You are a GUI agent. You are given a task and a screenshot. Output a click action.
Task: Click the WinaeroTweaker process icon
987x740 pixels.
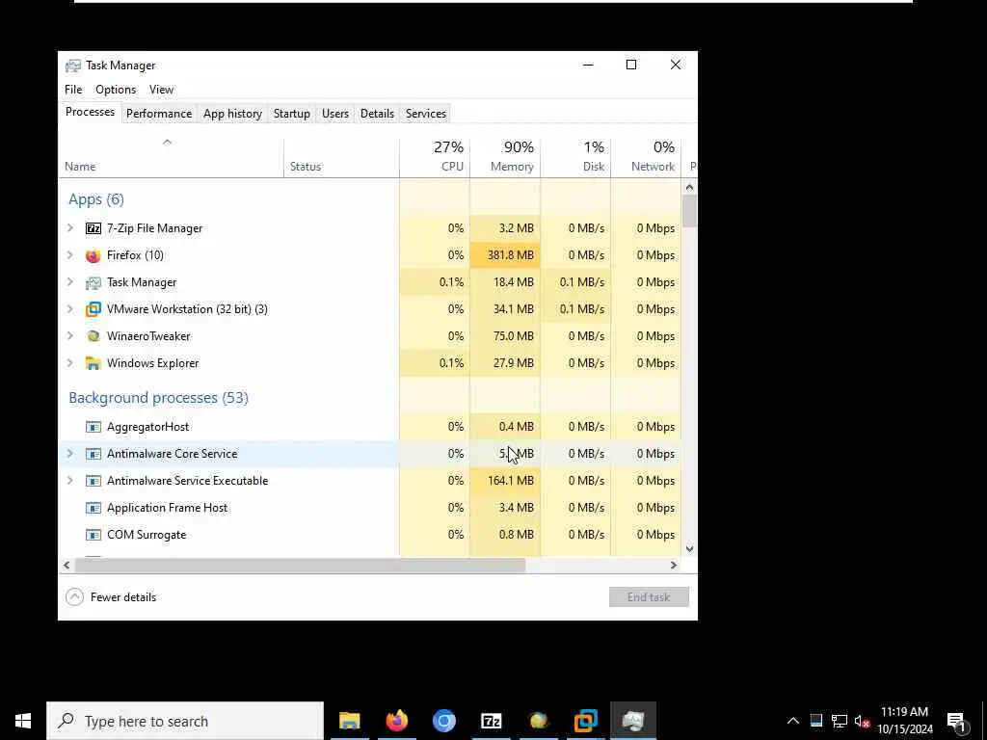[x=93, y=336]
